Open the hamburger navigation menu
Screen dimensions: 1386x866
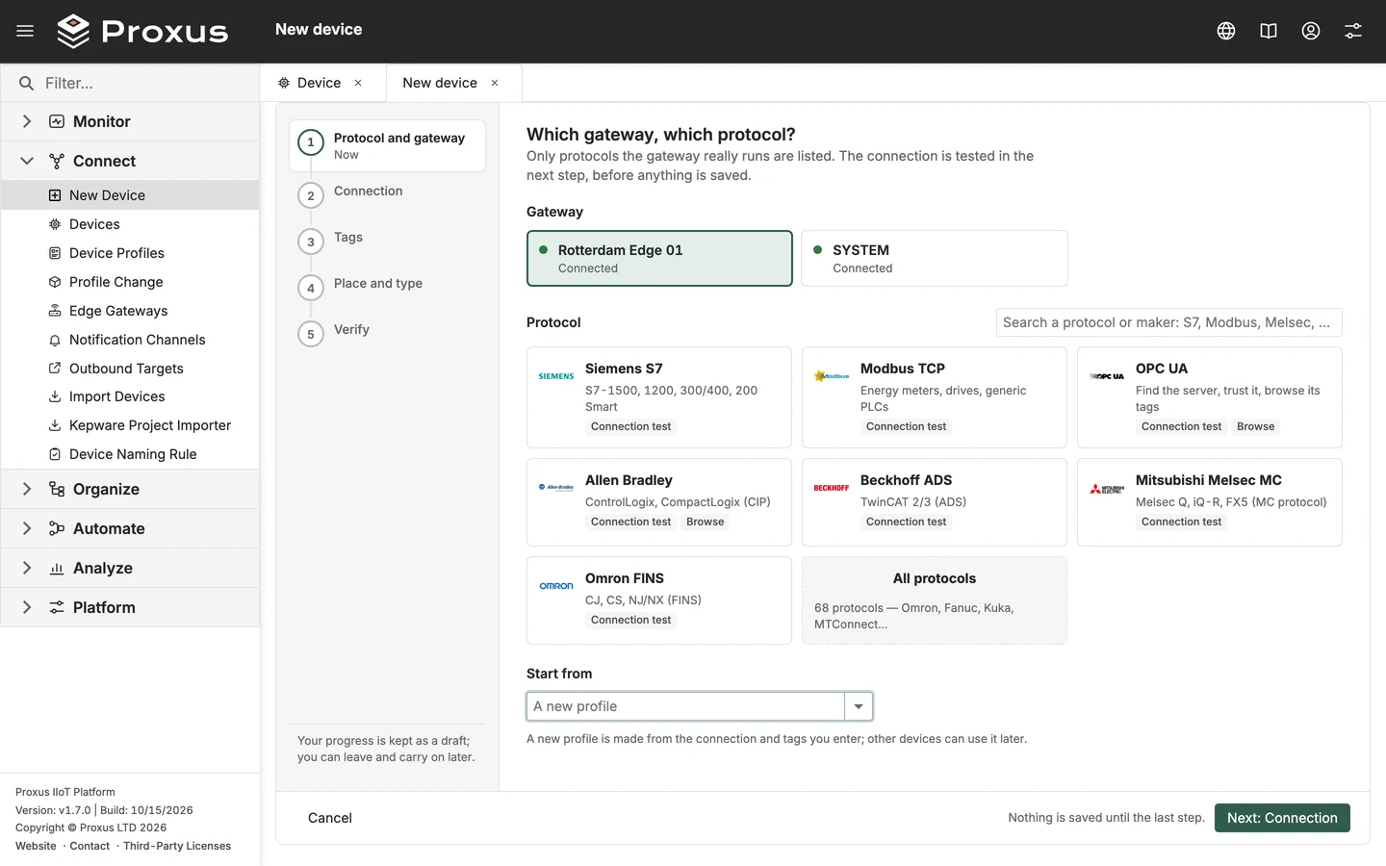click(25, 31)
